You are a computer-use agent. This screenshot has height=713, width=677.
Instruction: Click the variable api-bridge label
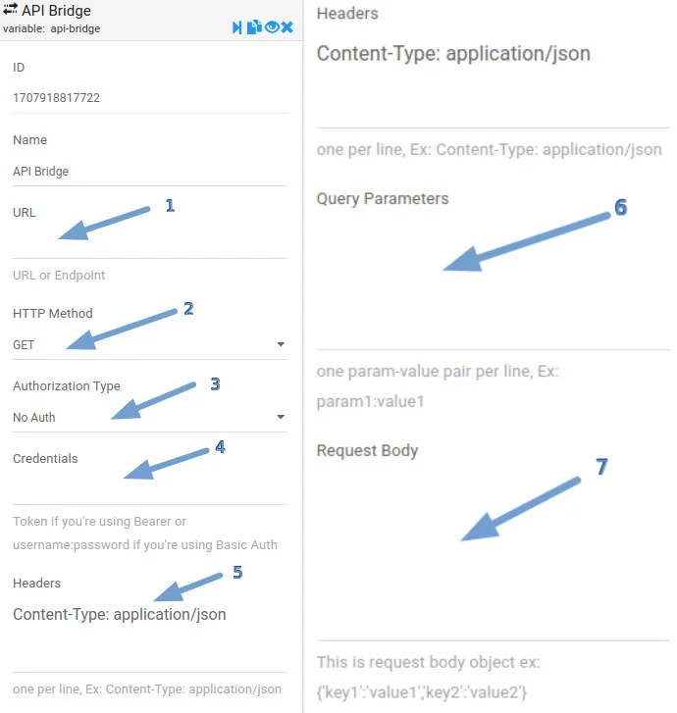pos(51,29)
